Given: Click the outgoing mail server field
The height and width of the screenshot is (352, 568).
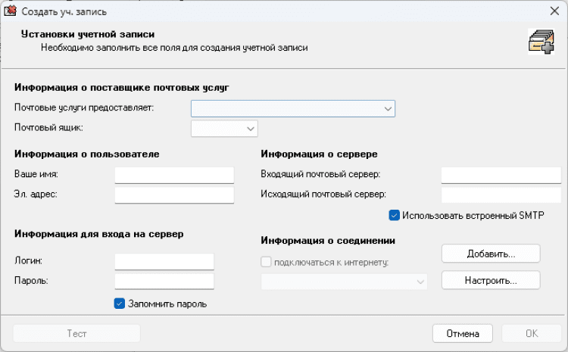Looking at the screenshot, I should click(499, 195).
